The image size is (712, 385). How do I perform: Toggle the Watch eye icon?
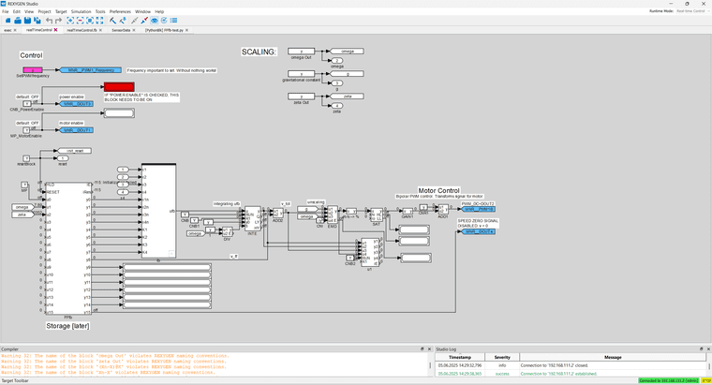pos(155,21)
